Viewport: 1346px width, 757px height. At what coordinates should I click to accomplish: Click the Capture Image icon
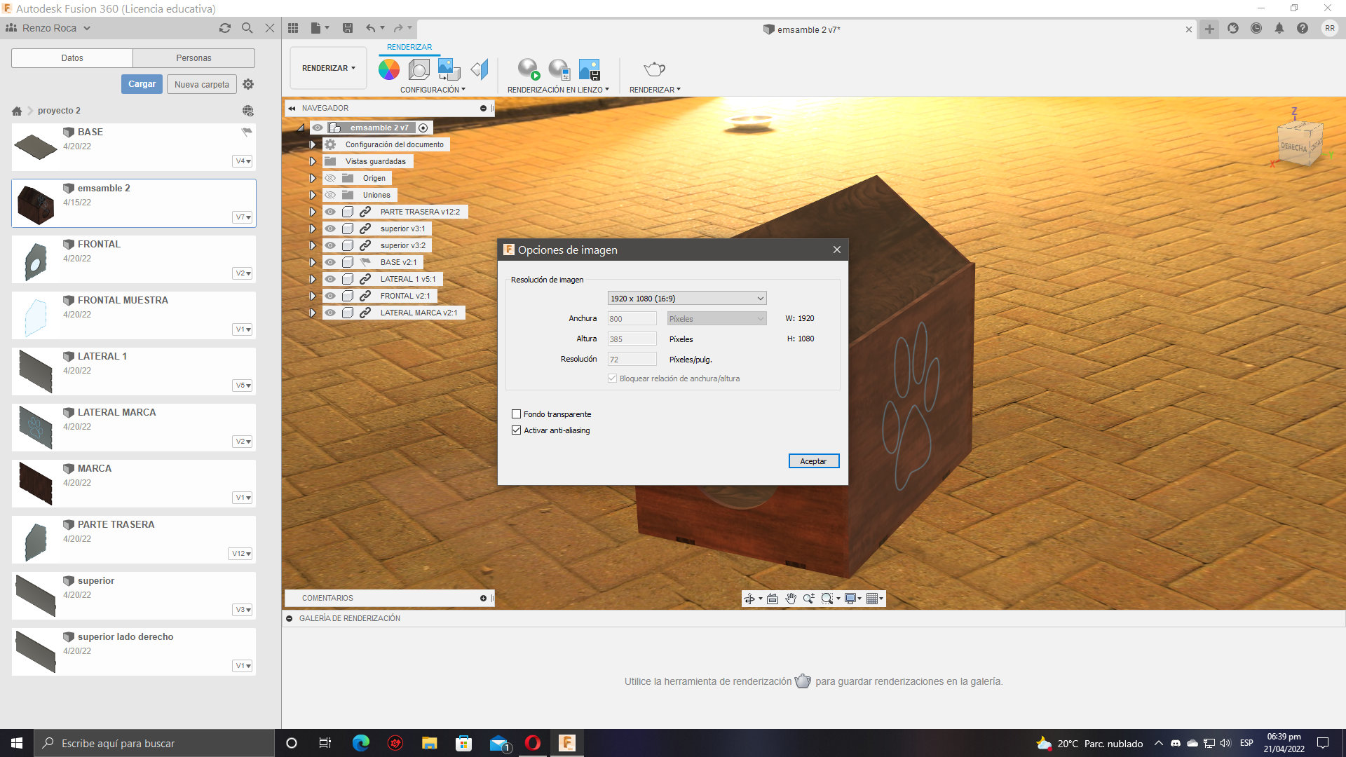pyautogui.click(x=589, y=69)
